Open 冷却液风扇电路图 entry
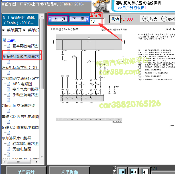This screenshot has height=174, width=175. point(17,138)
